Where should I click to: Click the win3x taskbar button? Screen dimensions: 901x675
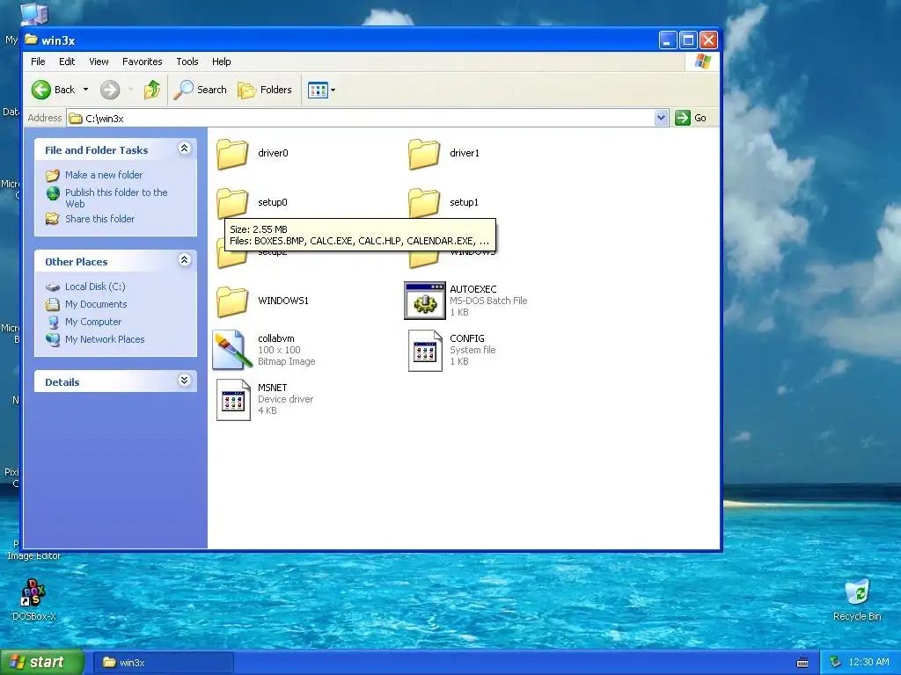[163, 663]
